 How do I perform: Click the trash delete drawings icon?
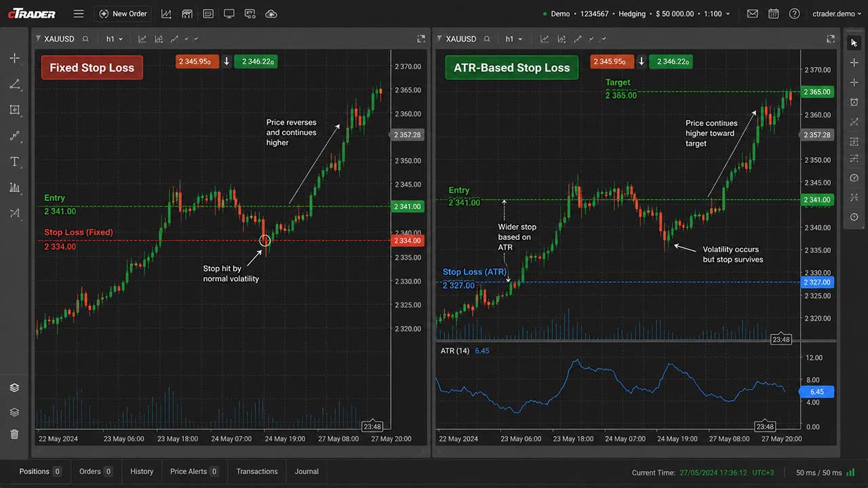[x=14, y=434]
